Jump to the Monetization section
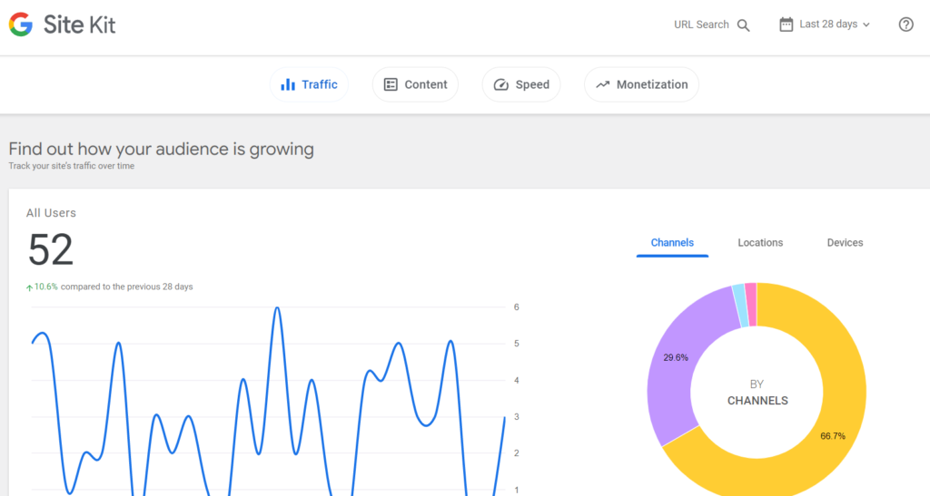This screenshot has width=930, height=496. pyautogui.click(x=651, y=84)
